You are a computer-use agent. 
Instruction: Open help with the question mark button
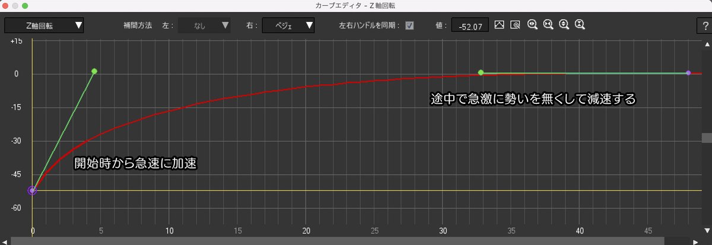(x=705, y=26)
